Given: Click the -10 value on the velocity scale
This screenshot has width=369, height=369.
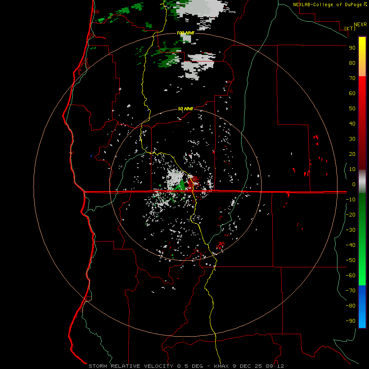Looking at the screenshot, I should pos(351,200).
